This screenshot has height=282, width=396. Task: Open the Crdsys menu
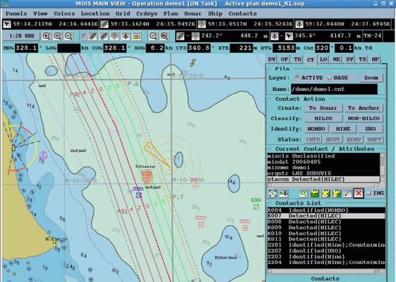(x=147, y=14)
